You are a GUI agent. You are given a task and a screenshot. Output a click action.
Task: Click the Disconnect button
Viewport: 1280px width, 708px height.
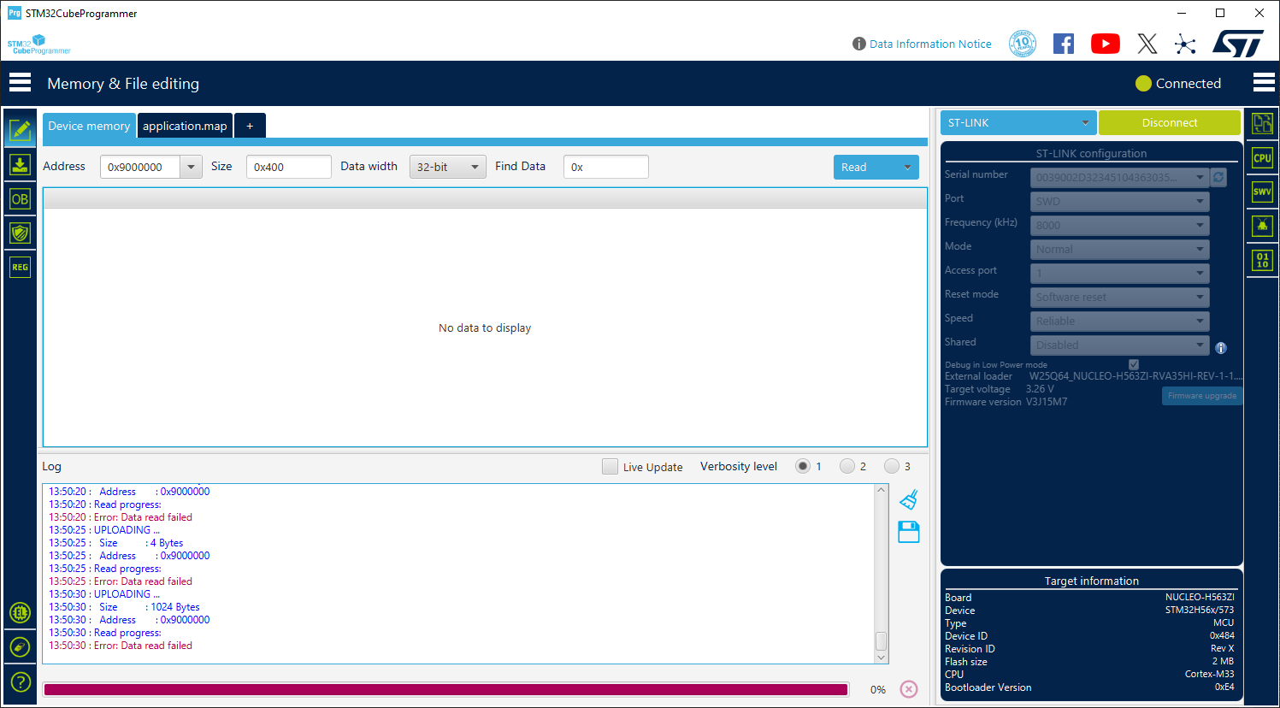[x=1170, y=122]
